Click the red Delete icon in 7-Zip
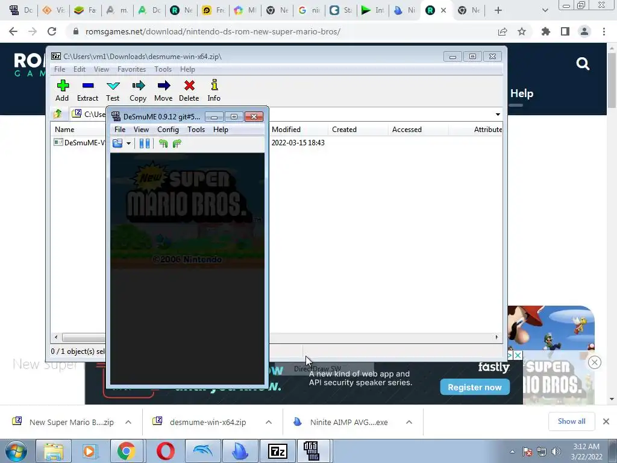Viewport: 617px width, 463px height. [189, 90]
